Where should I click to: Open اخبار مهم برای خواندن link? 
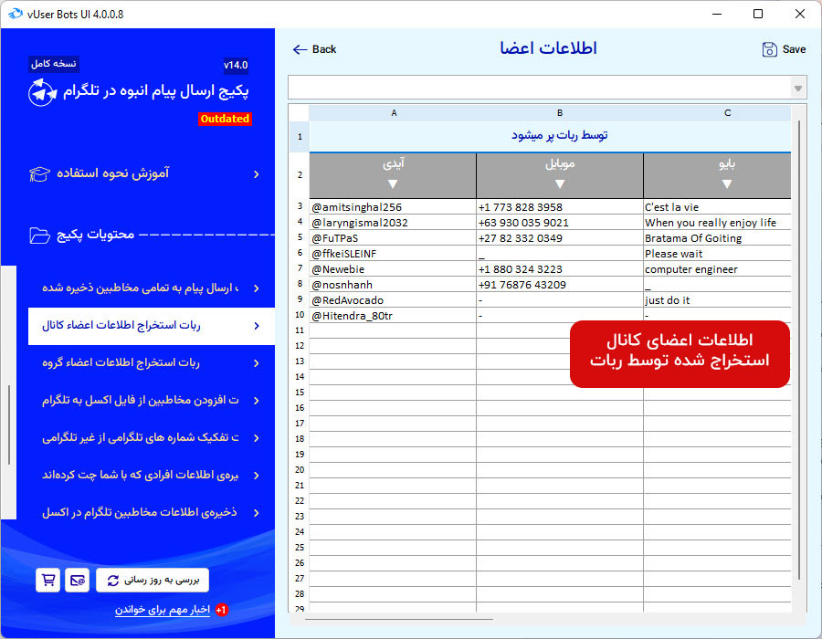coord(163,610)
